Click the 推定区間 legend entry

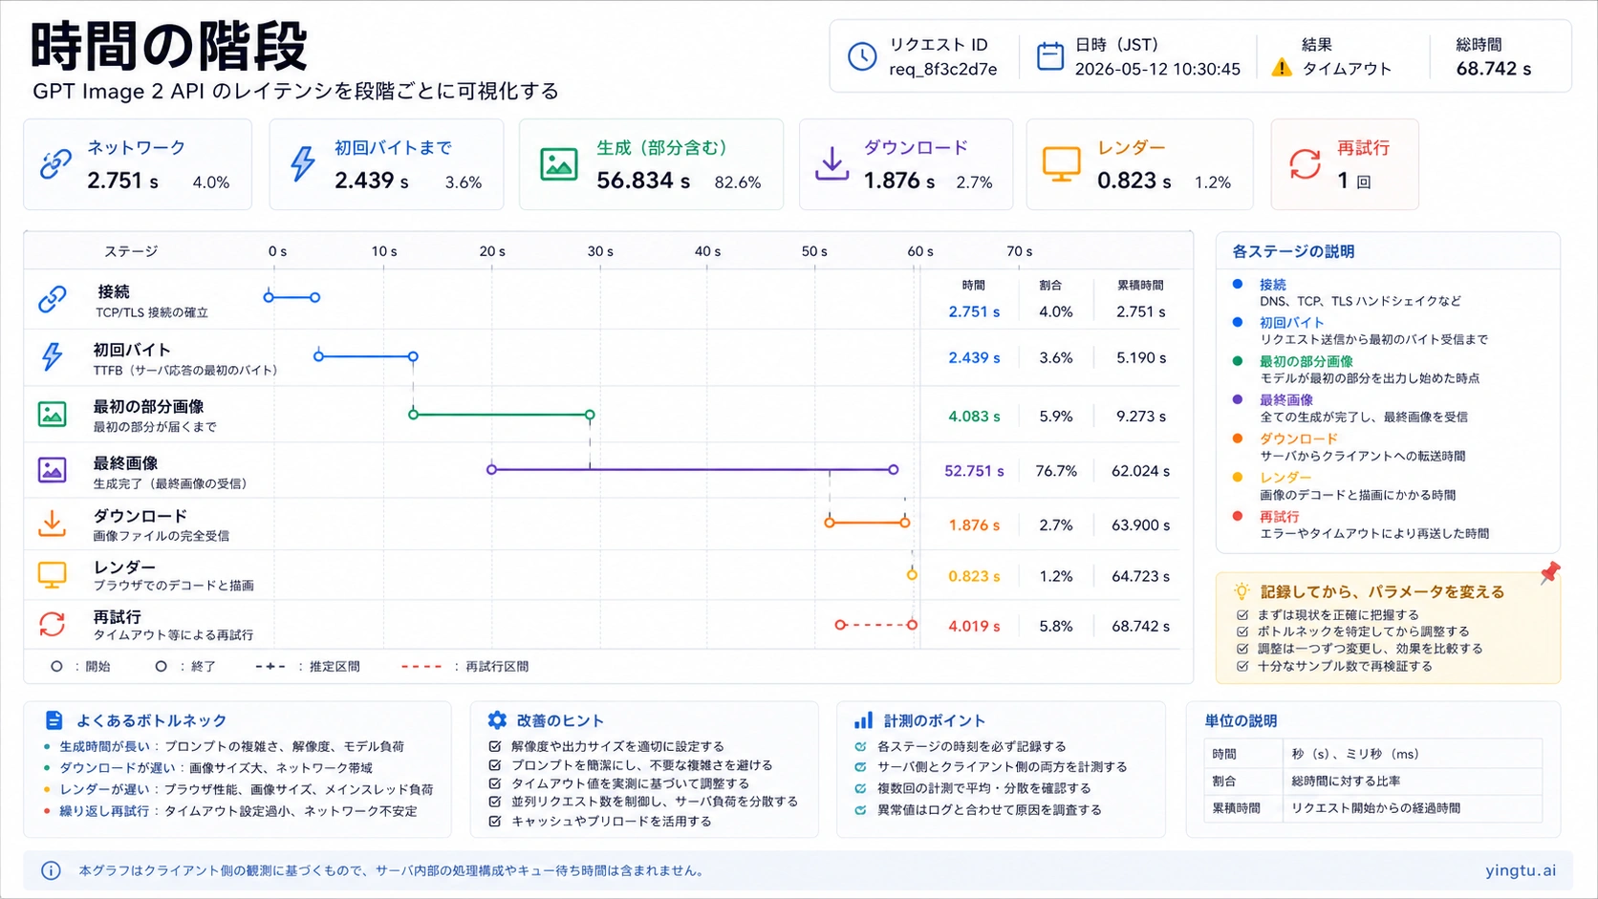308,667
